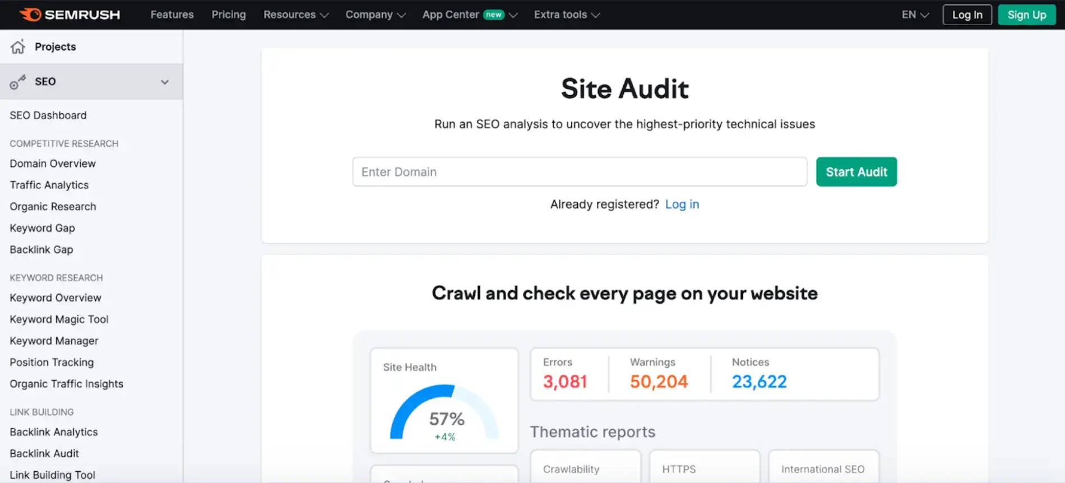The height and width of the screenshot is (483, 1065).
Task: Click the Site Audit title
Action: click(624, 89)
